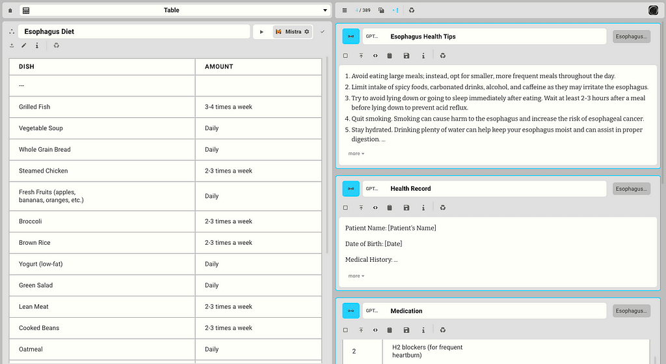Click info icon on Esophagus Health Tips card

pyautogui.click(x=423, y=56)
